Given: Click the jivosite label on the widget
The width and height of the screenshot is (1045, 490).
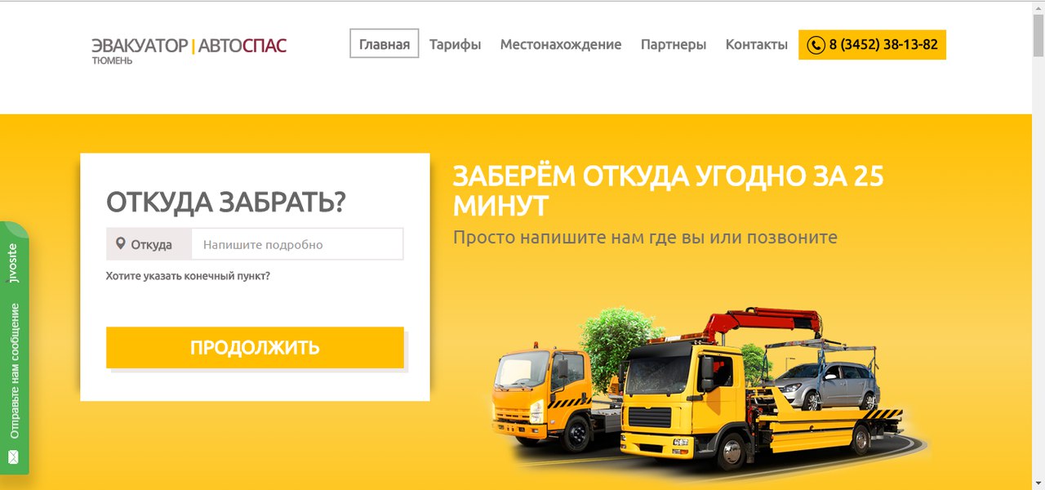Looking at the screenshot, I should [x=13, y=261].
